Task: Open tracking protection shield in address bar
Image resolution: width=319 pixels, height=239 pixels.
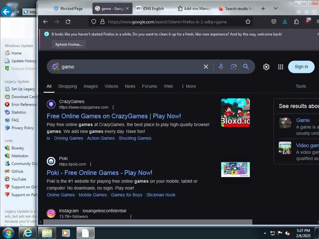Action: [93, 22]
